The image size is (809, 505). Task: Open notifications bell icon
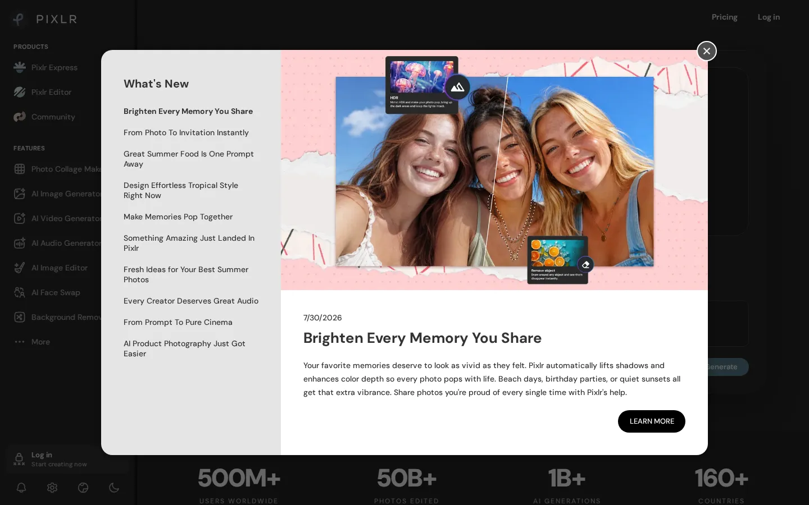(21, 488)
